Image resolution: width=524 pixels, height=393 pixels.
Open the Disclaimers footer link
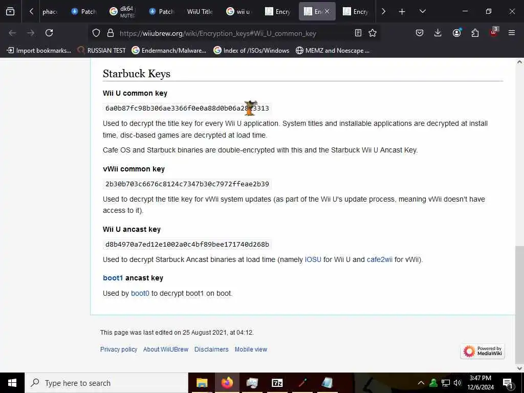click(211, 349)
